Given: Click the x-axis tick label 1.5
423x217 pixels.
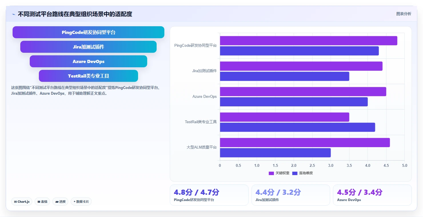Looking at the screenshot, I should coord(275,165).
